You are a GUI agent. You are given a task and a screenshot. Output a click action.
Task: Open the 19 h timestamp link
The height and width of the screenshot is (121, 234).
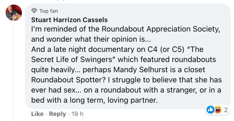point(78,114)
